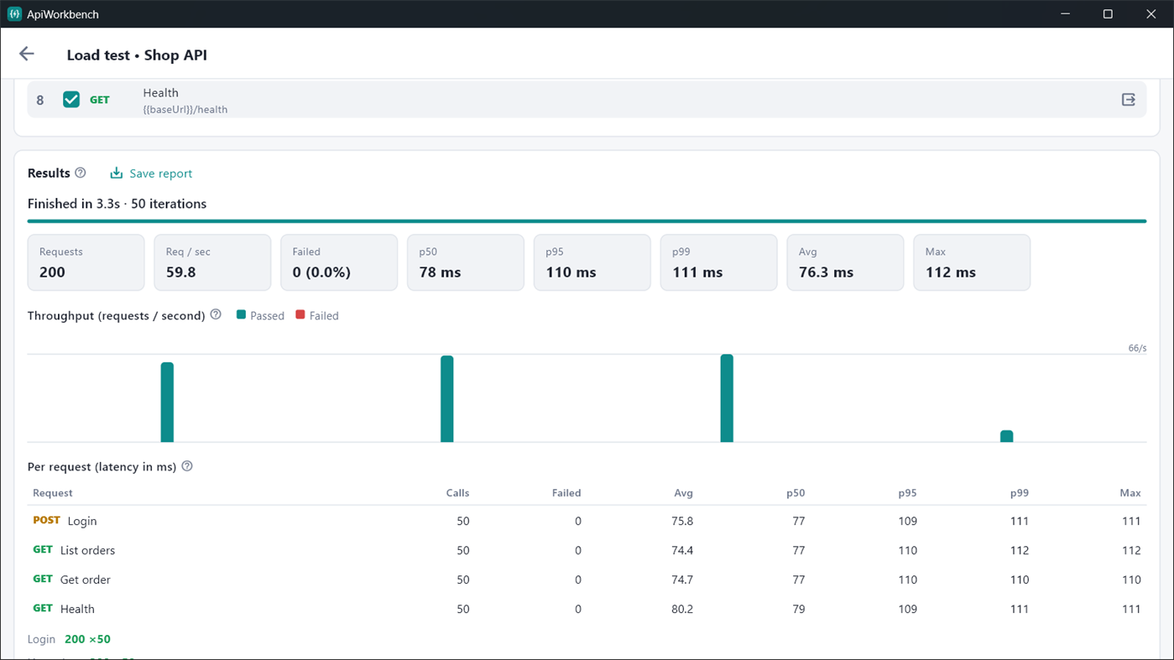Uncheck the Health request checkbox
This screenshot has width=1174, height=660.
pyautogui.click(x=71, y=100)
